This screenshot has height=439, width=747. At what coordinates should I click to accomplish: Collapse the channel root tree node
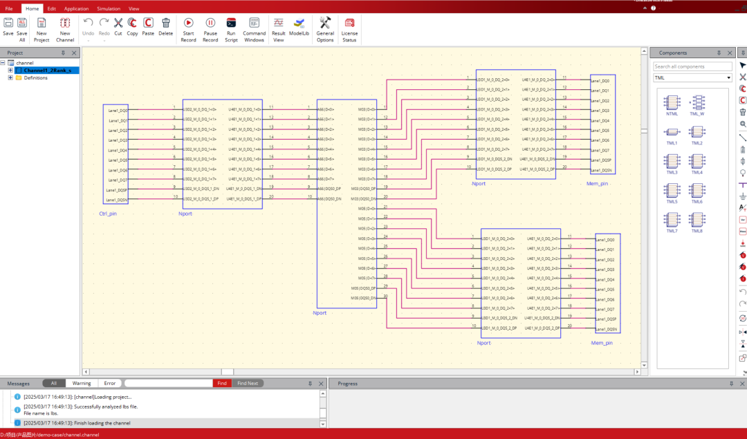pos(3,63)
